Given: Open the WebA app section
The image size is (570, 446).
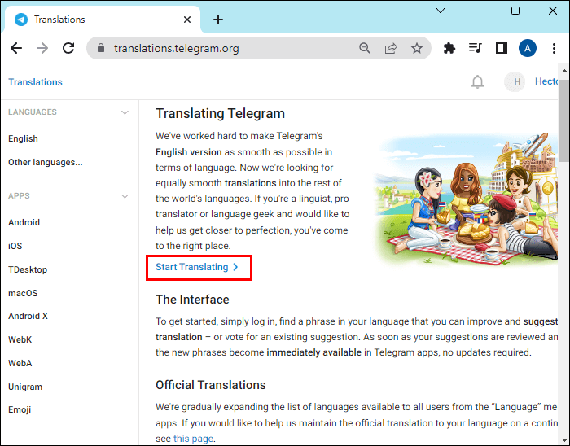Looking at the screenshot, I should [x=20, y=363].
